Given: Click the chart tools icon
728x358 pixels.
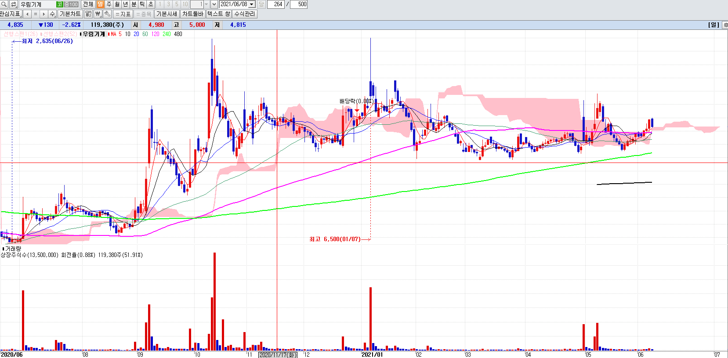Looking at the screenshot, I should pos(88,14).
